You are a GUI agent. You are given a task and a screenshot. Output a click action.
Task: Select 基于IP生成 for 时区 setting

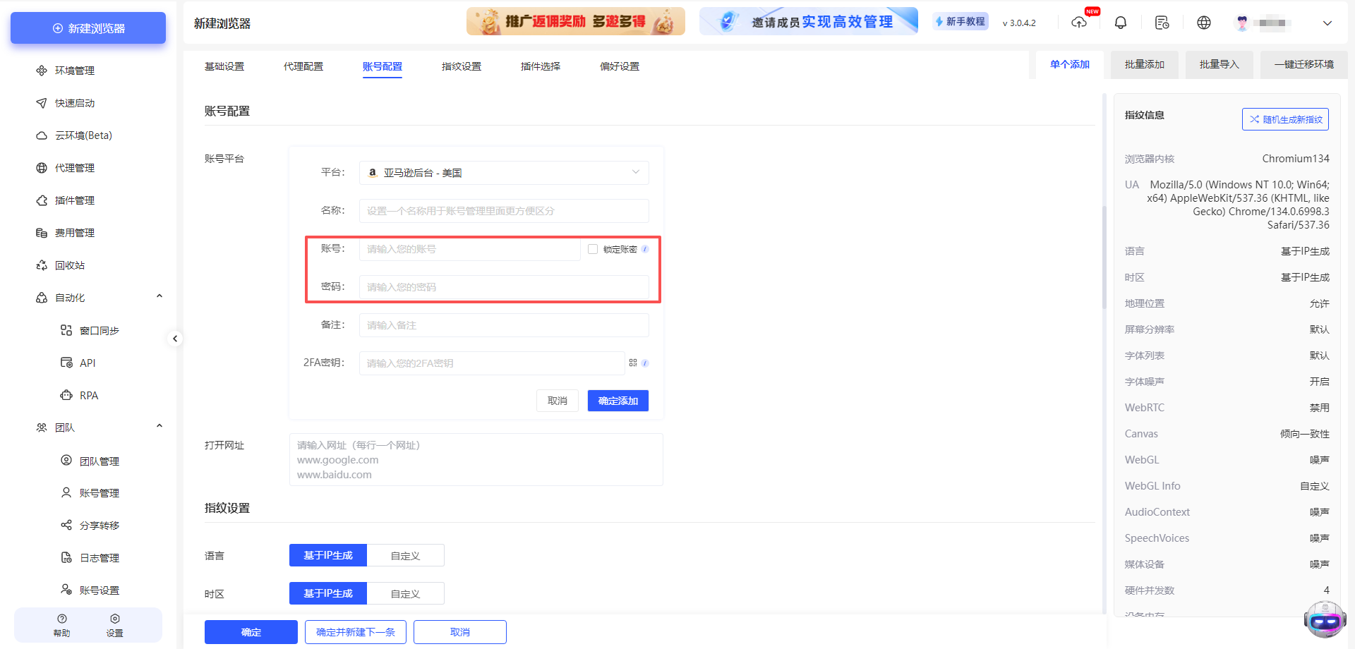tap(327, 593)
